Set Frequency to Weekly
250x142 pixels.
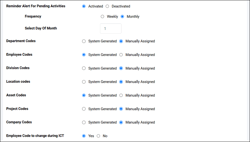(102, 16)
